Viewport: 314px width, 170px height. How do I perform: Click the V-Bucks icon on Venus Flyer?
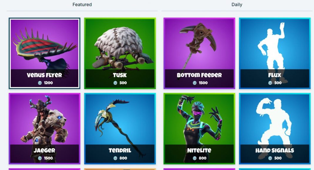click(x=40, y=83)
